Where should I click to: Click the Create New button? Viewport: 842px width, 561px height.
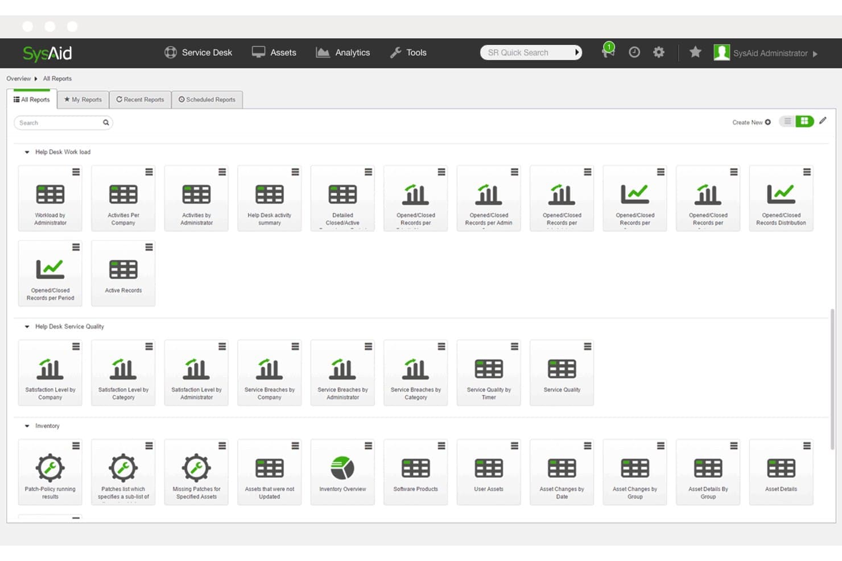pyautogui.click(x=752, y=122)
